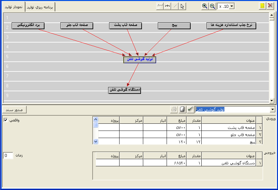Click the red X delete icon
Viewport: 278px width, 190px height.
point(270,6)
